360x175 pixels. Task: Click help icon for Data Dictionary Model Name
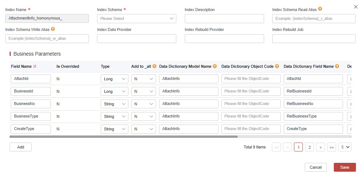click(215, 66)
